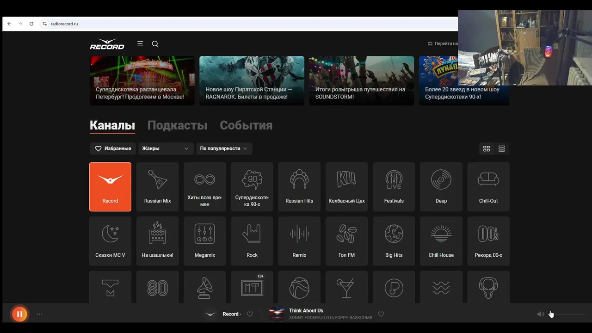Pause the playing stream
This screenshot has width=592, height=333.
click(19, 314)
